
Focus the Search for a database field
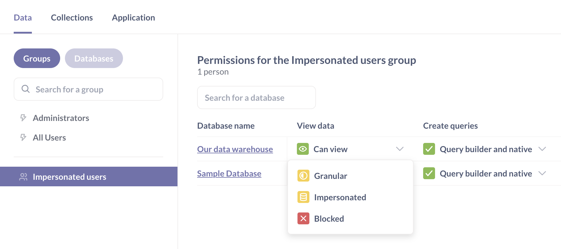point(256,97)
